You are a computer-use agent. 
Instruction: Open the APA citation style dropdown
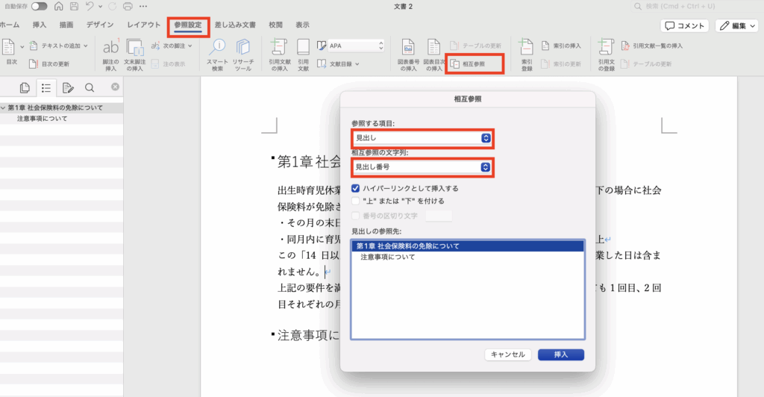click(x=350, y=46)
